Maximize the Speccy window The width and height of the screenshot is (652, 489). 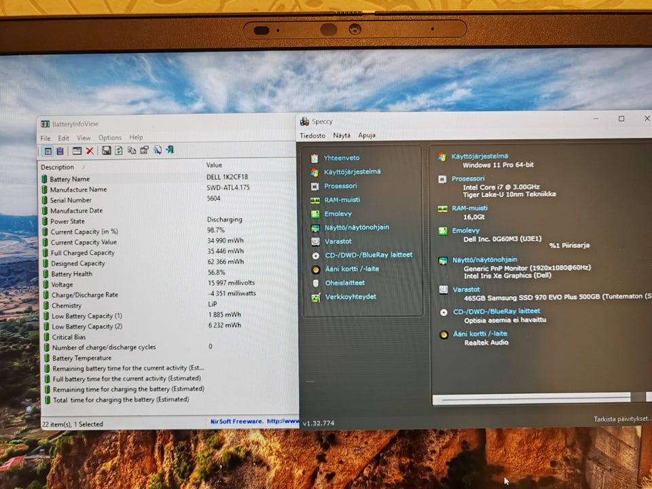click(621, 118)
